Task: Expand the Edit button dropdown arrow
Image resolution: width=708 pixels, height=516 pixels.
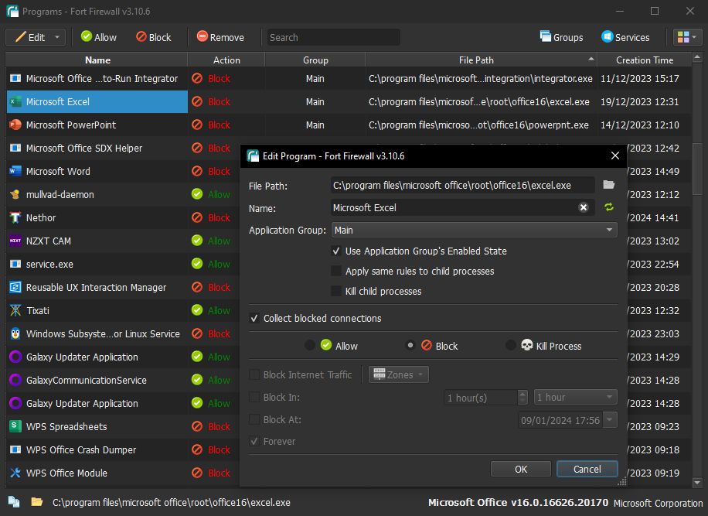Action: [x=57, y=37]
